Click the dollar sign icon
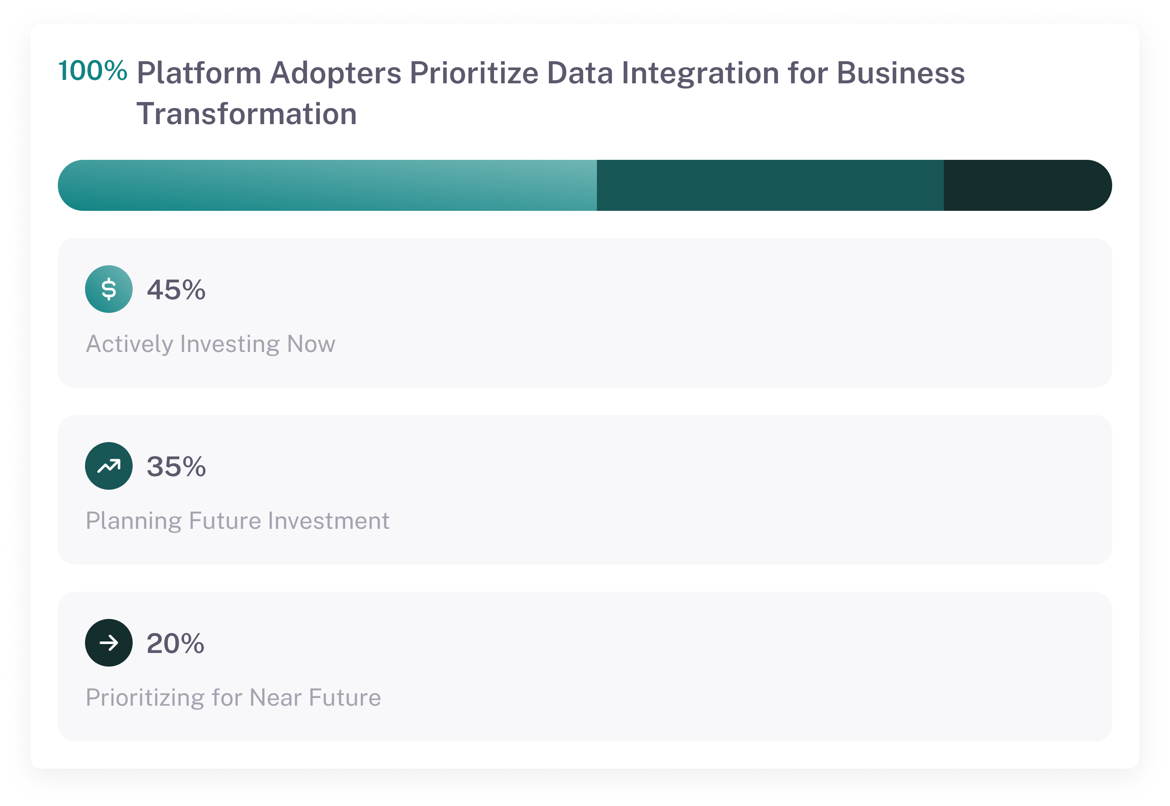The width and height of the screenshot is (1170, 806). pyautogui.click(x=108, y=289)
